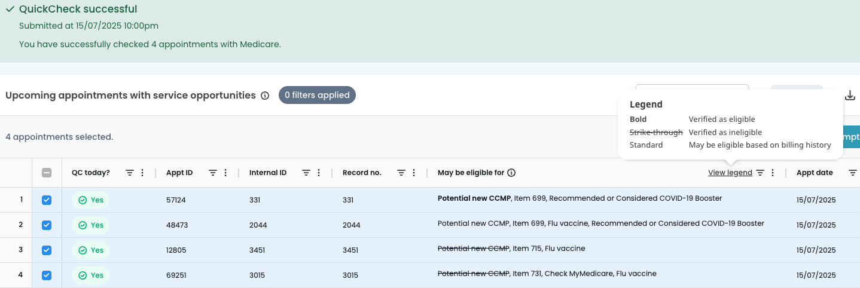Screen dimensions: 860x288
Task: Click the Yes QC badge in row 4
Action: [x=90, y=275]
